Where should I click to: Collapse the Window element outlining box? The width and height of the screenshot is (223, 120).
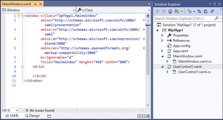[22, 16]
